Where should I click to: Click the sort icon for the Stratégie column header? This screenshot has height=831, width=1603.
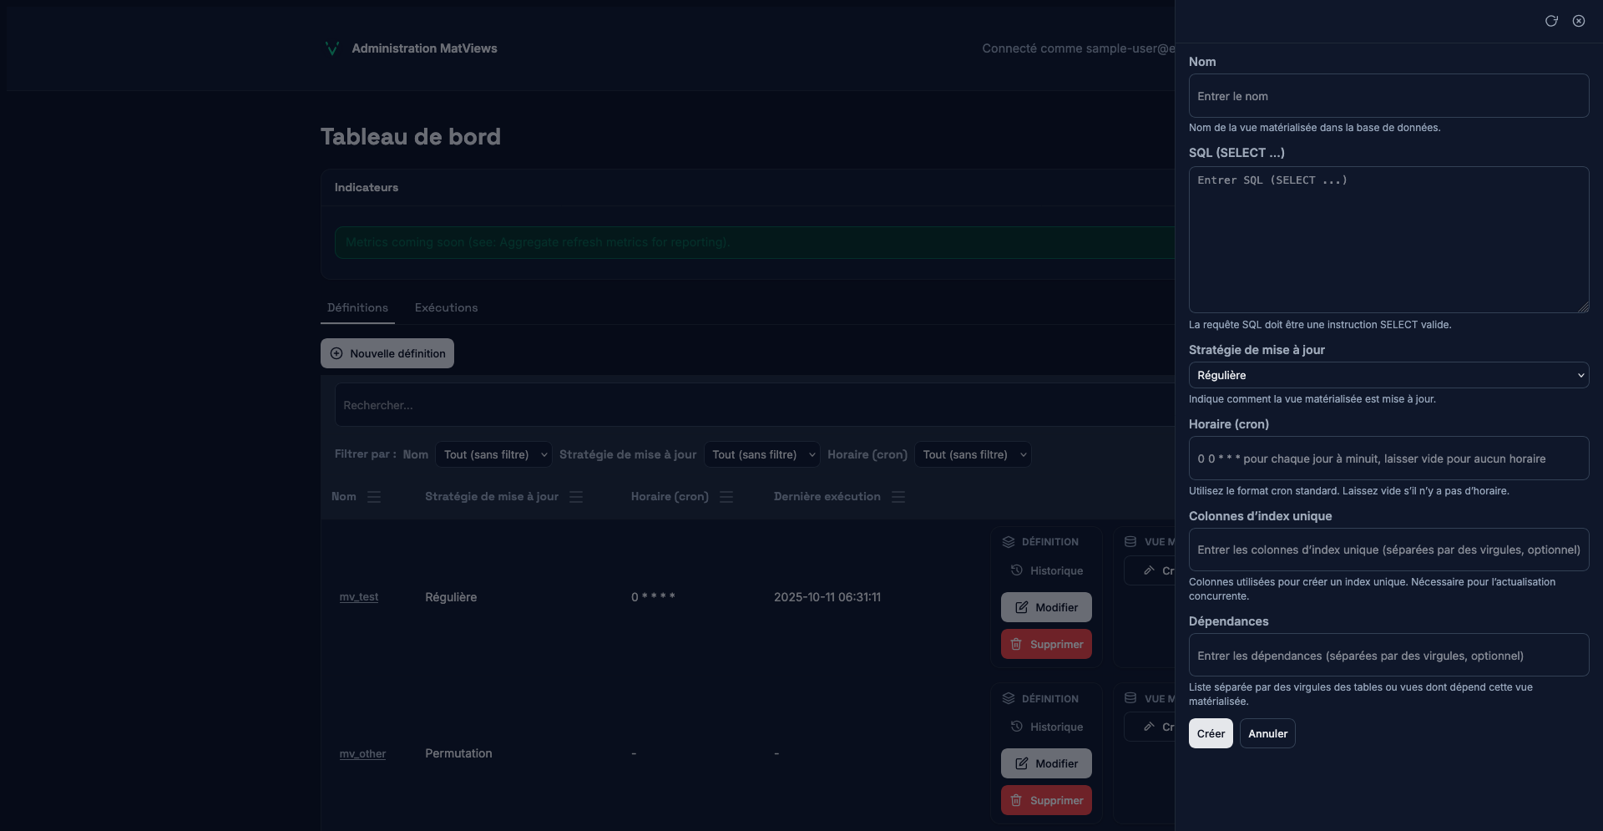point(576,497)
